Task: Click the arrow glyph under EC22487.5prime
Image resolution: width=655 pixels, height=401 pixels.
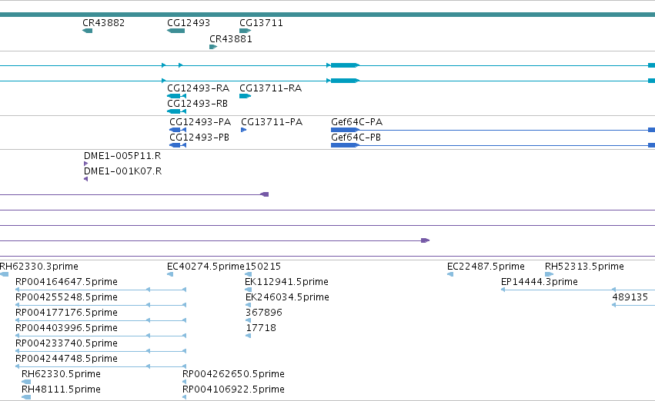Action: coord(450,274)
